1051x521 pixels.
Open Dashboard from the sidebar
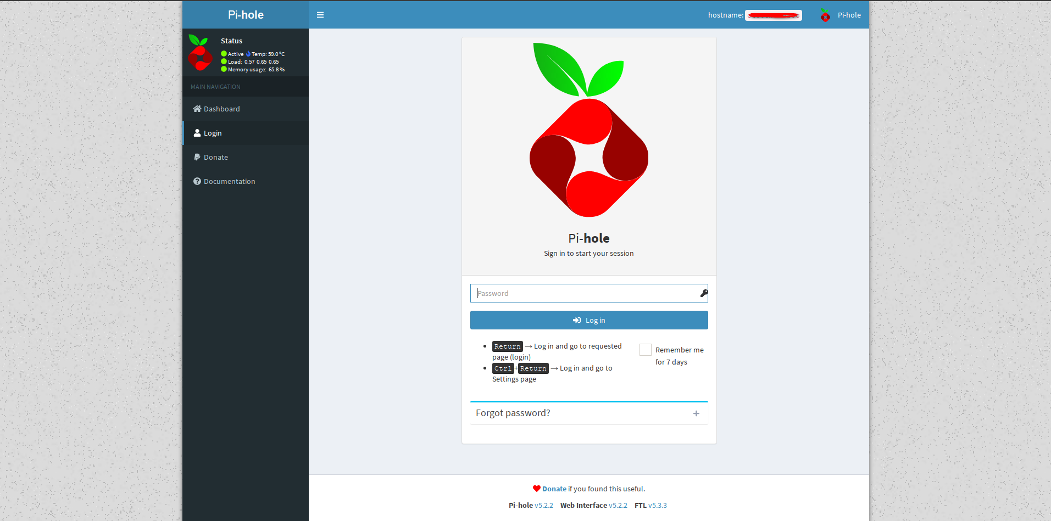(246, 109)
